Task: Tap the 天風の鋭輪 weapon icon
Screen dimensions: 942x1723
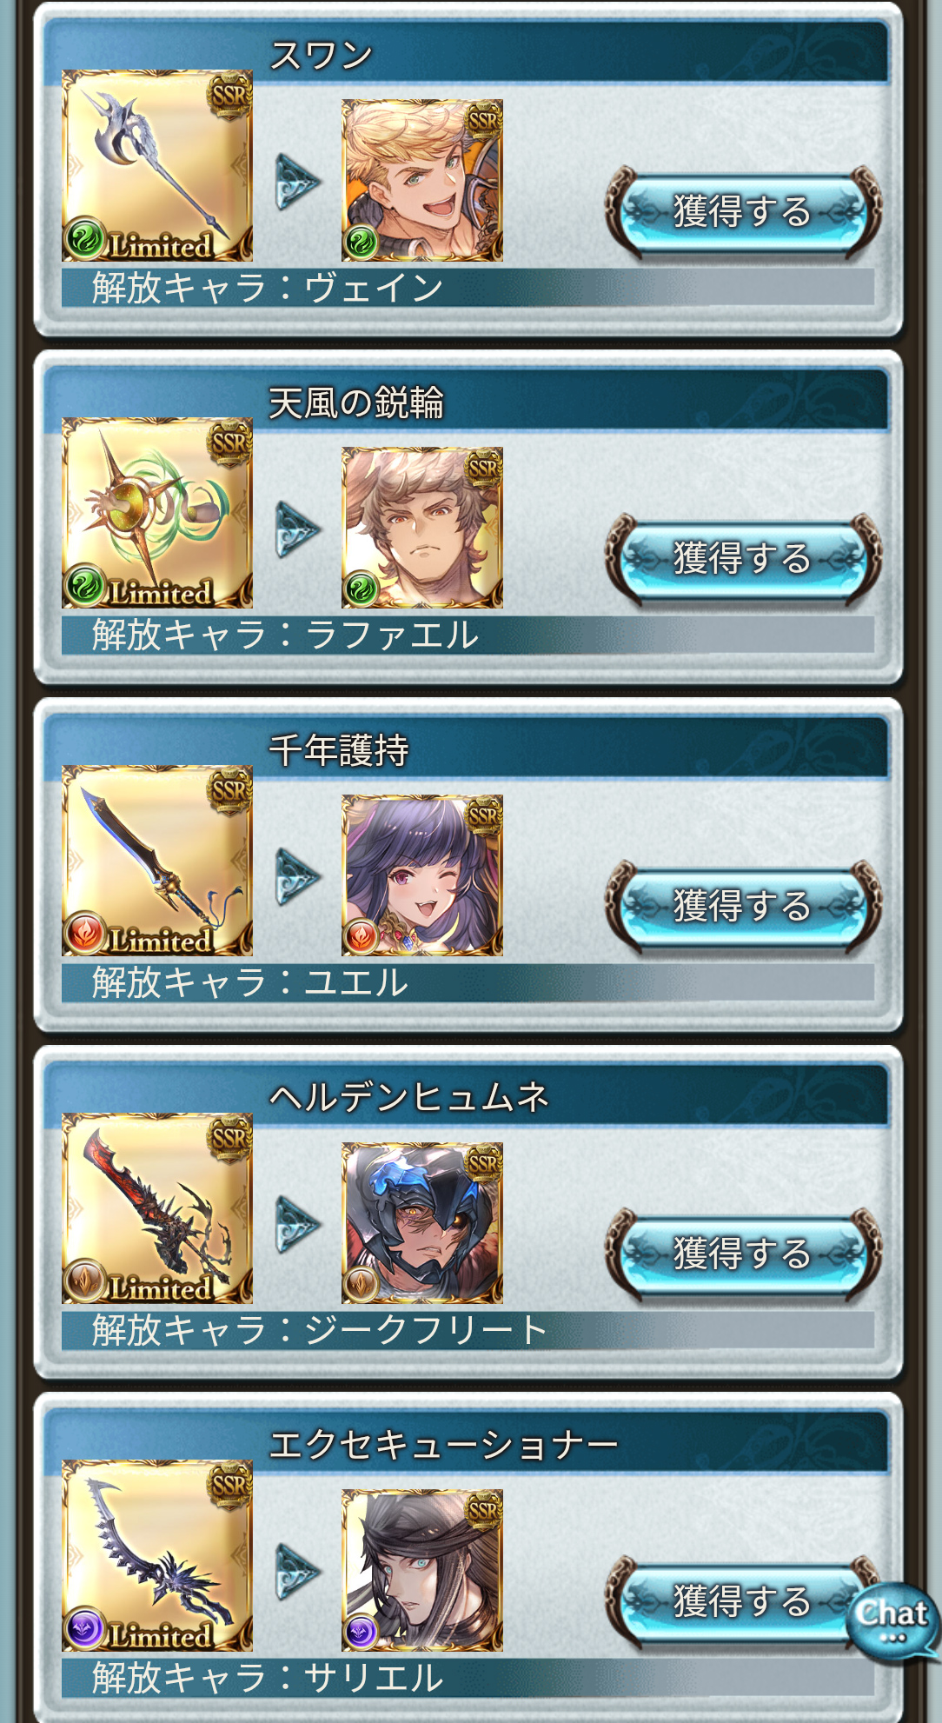Action: click(157, 513)
